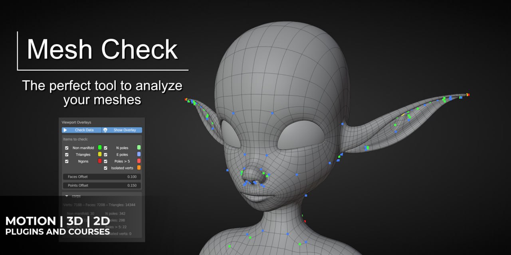This screenshot has width=511, height=255.
Task: Change the Poles > 5 color swatch
Action: (x=139, y=161)
